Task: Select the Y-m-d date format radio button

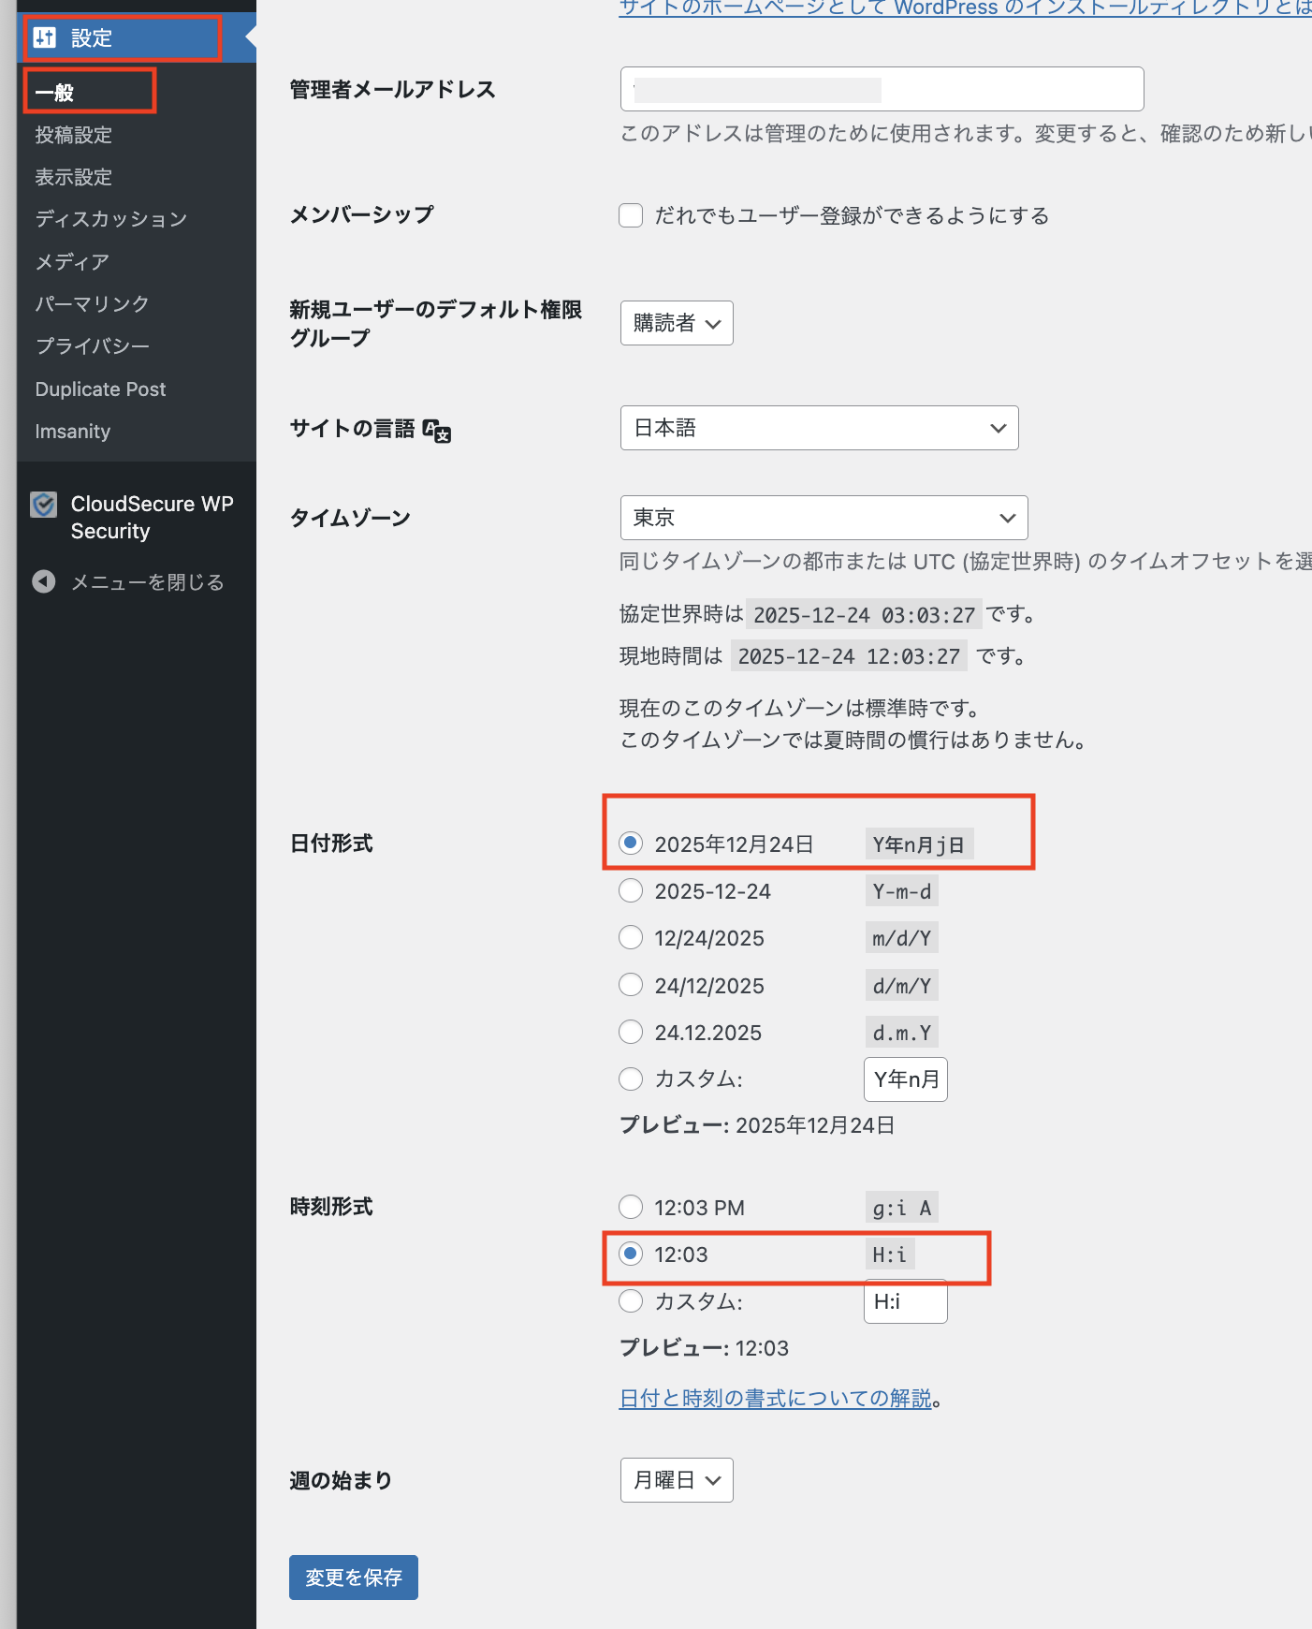Action: [631, 891]
